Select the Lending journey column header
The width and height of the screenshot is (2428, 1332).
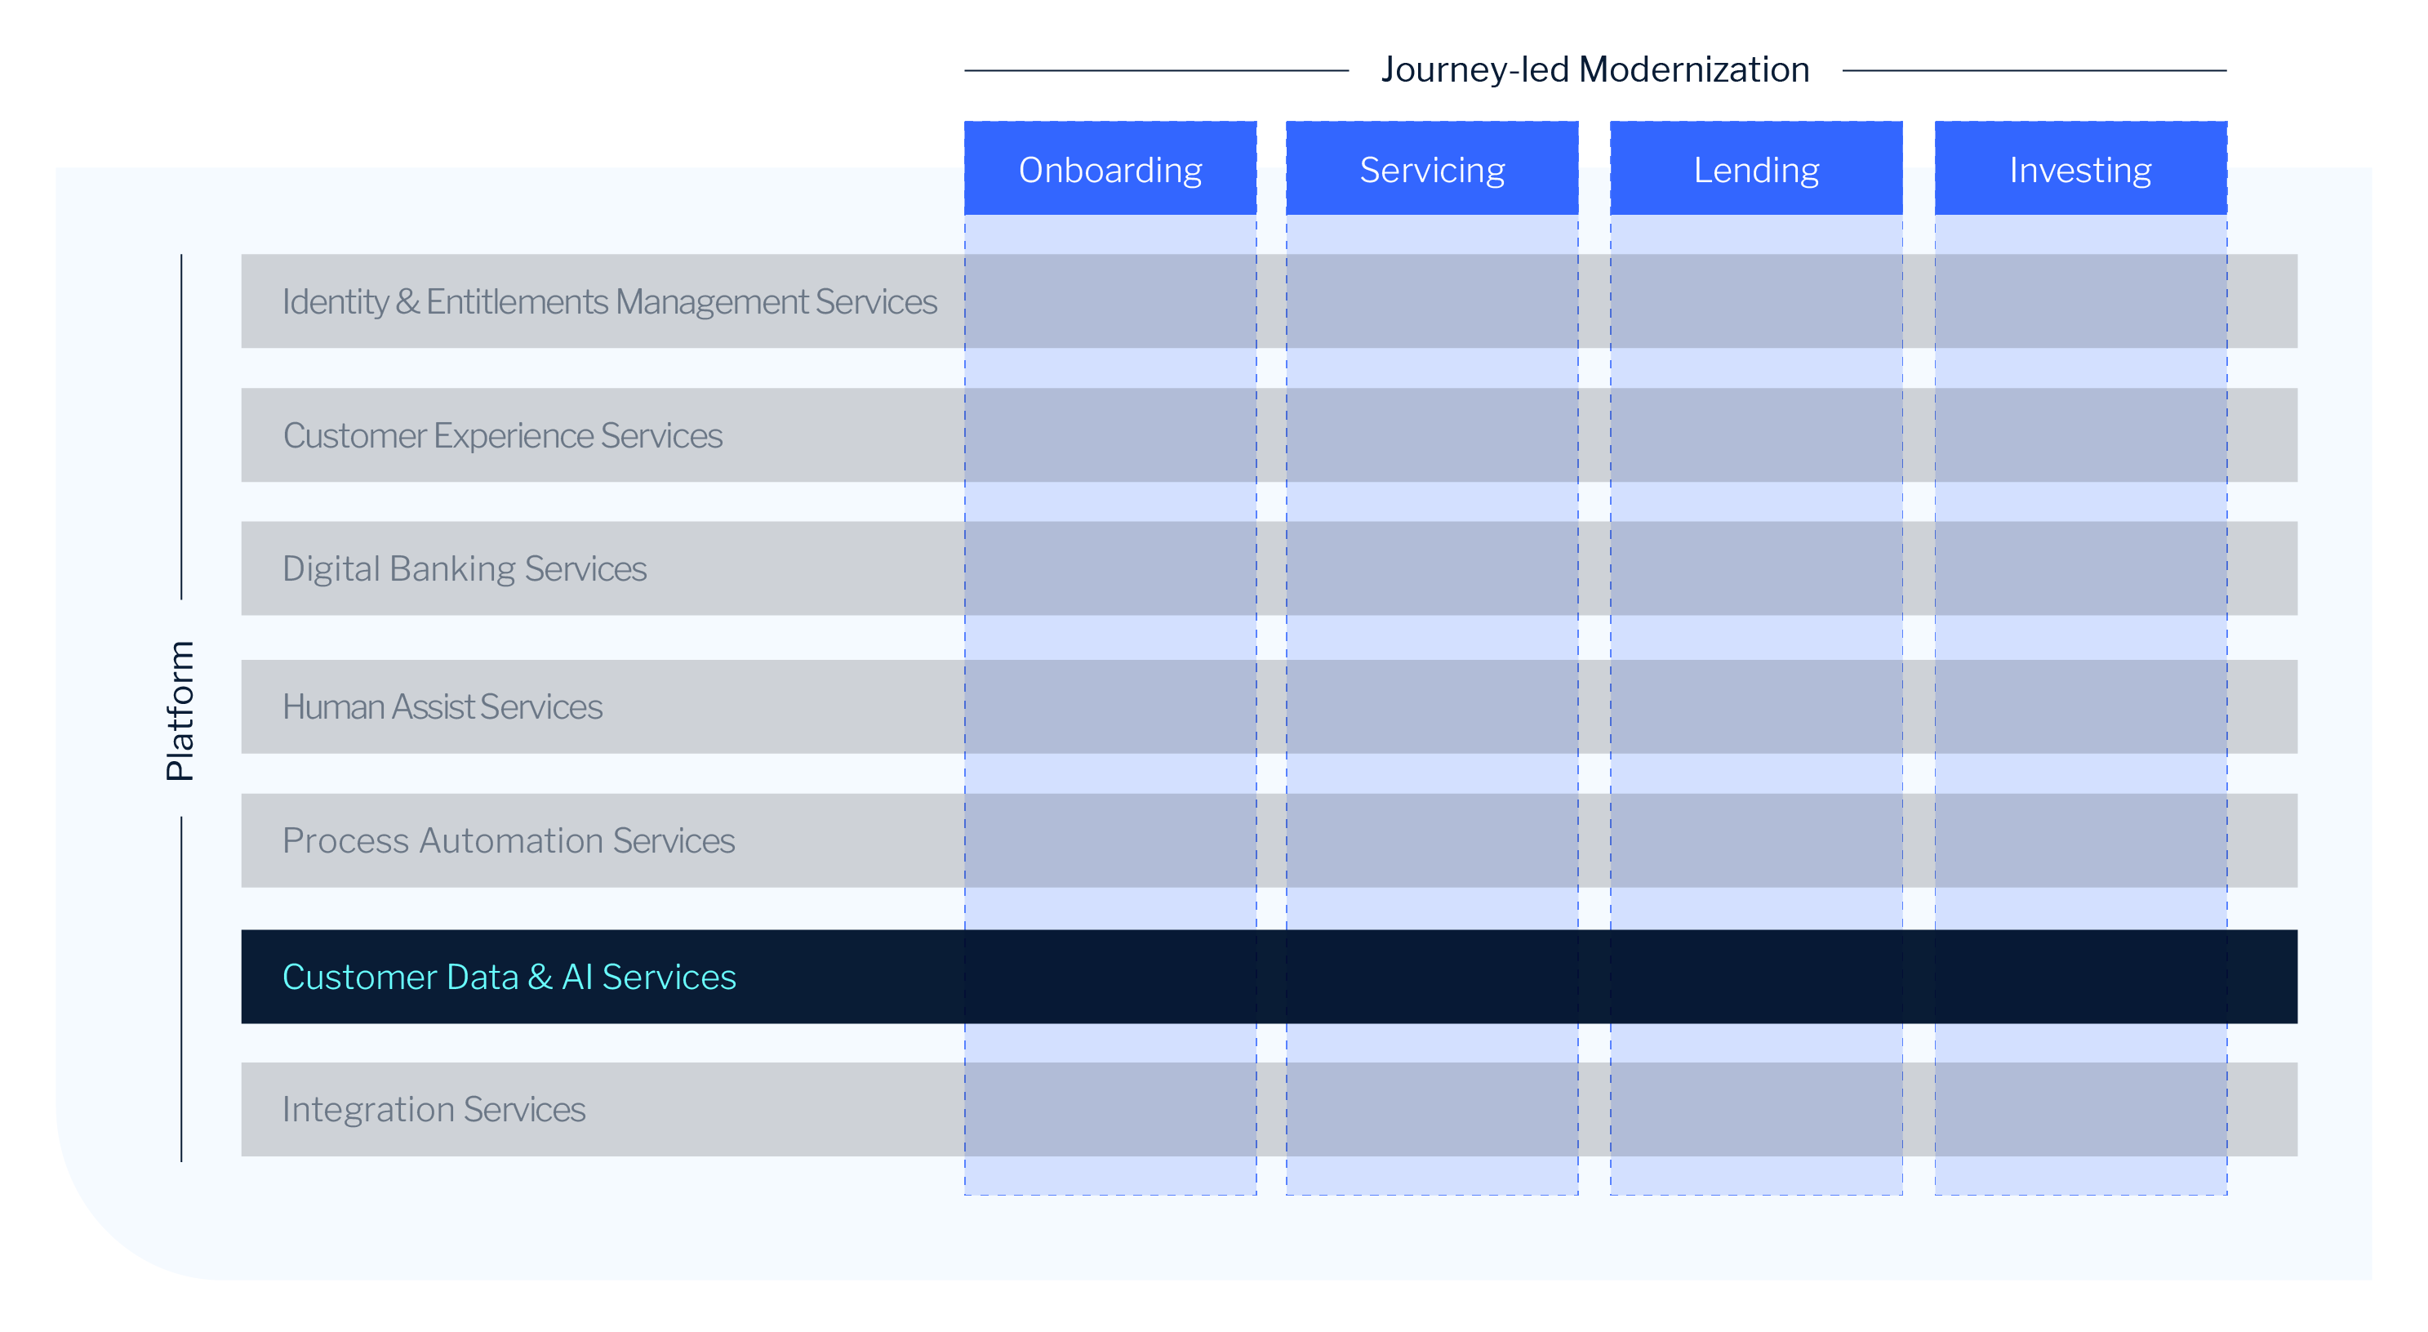1756,169
